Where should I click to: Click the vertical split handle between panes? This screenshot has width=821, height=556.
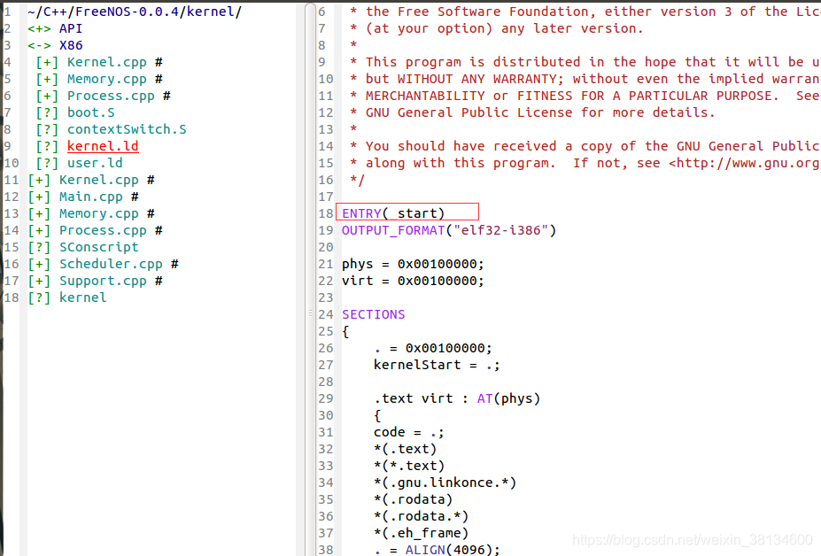(x=310, y=313)
